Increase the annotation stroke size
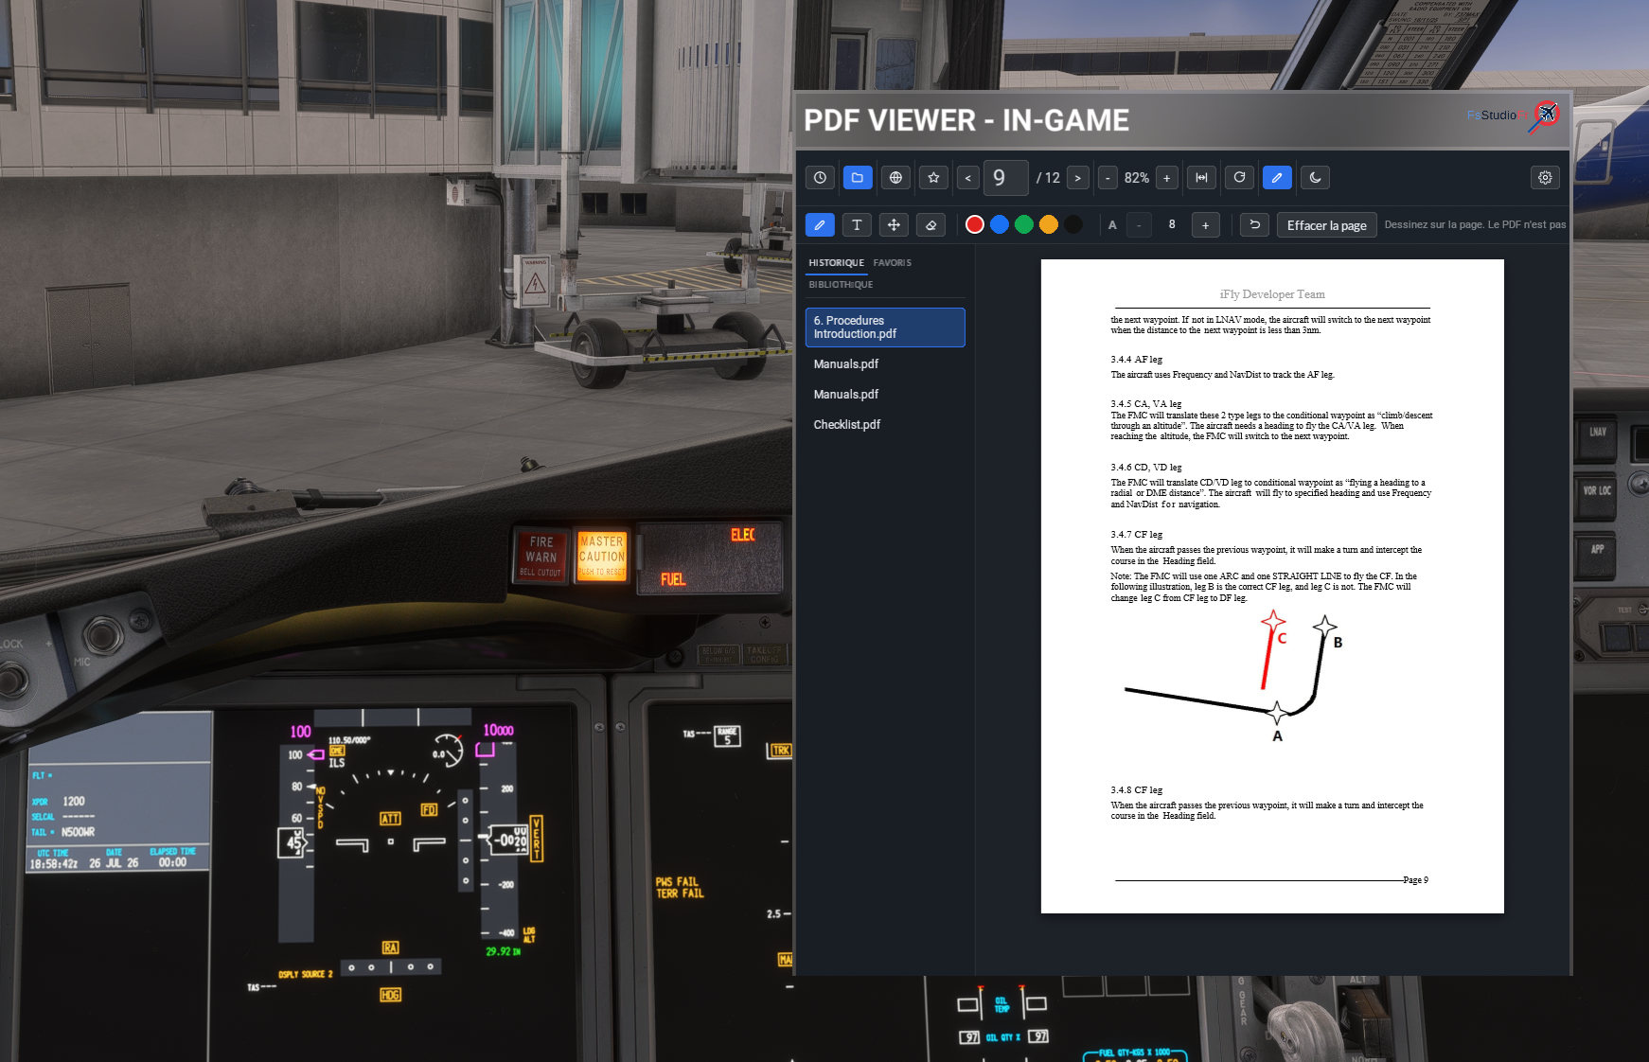The image size is (1649, 1062). (x=1205, y=225)
